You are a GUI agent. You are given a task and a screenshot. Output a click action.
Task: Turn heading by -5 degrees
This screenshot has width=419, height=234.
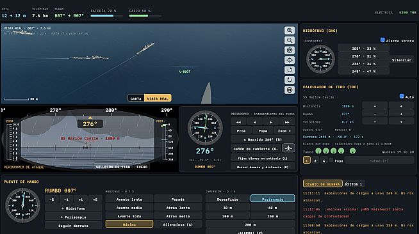pos(52,199)
